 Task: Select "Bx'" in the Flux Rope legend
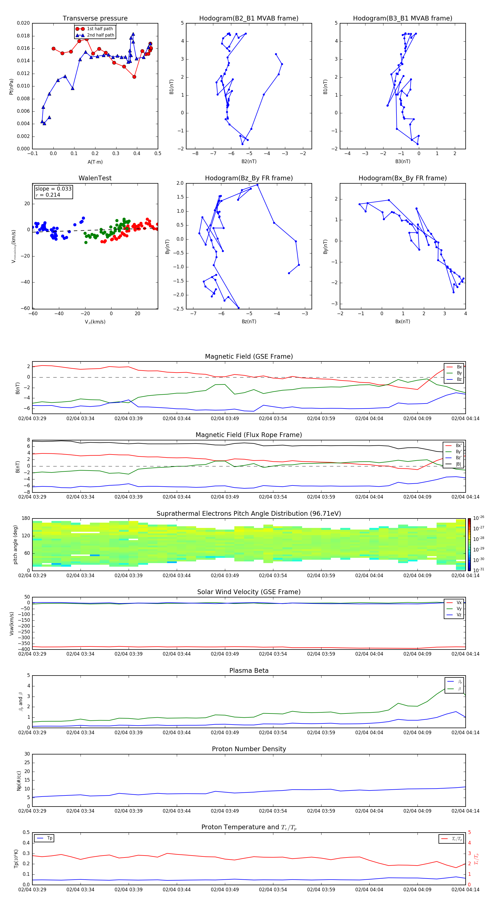(454, 446)
